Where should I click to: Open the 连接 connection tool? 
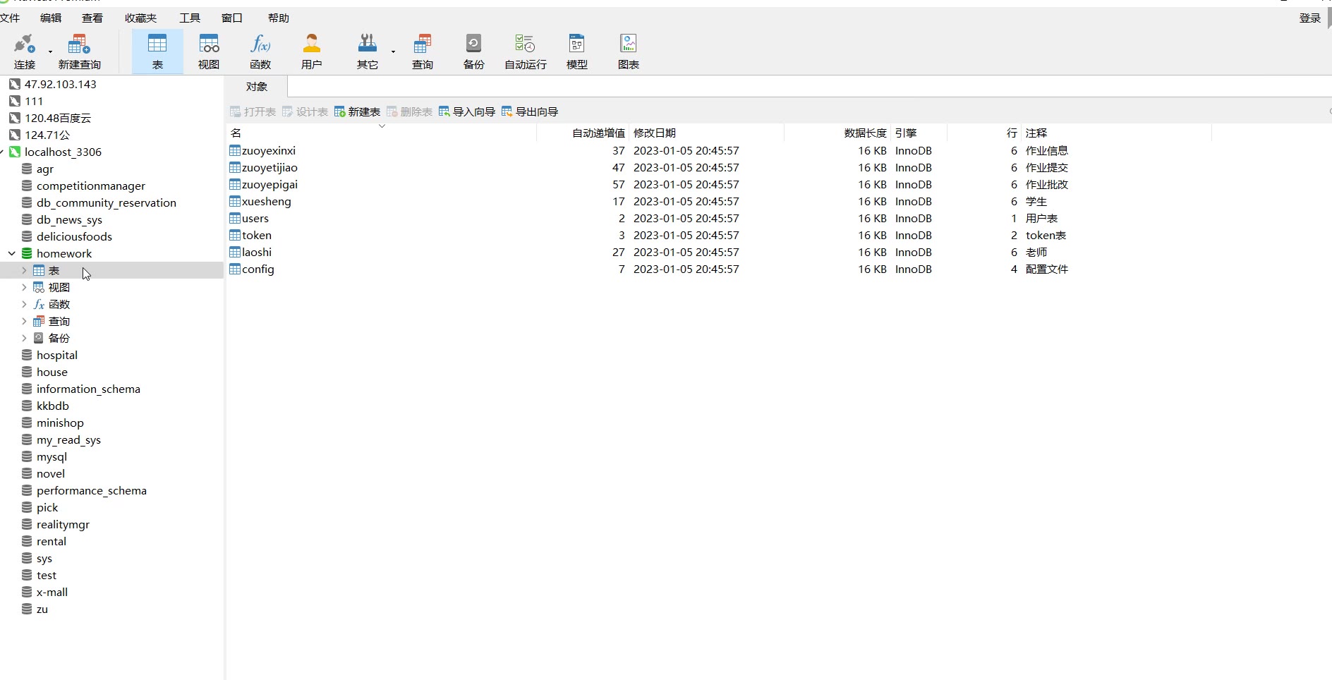25,51
